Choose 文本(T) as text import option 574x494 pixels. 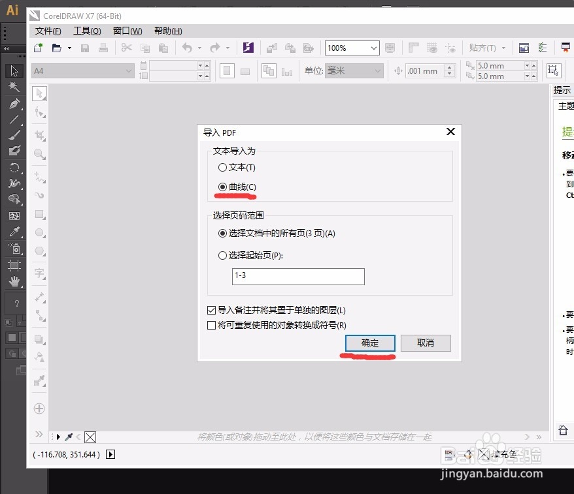pyautogui.click(x=223, y=168)
